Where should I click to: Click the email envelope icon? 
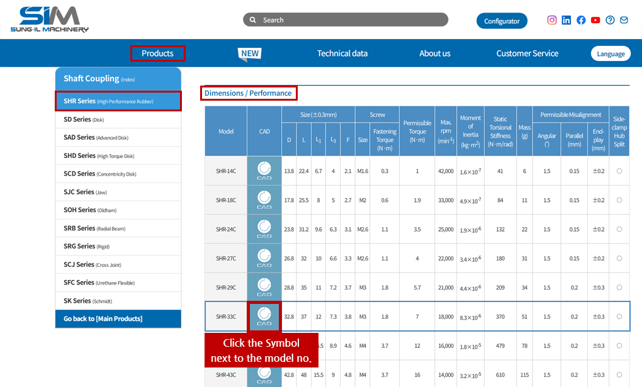tap(624, 20)
